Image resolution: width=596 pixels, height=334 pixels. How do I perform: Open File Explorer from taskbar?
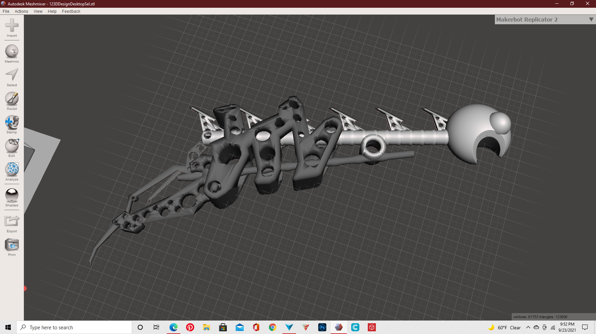point(206,327)
